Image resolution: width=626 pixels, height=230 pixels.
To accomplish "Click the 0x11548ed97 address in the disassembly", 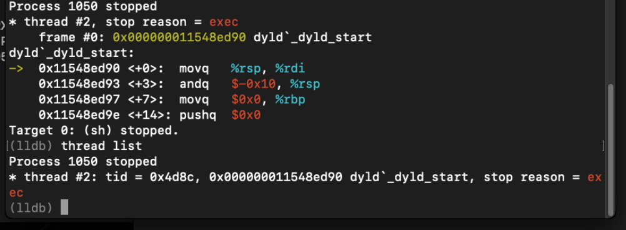I will [x=79, y=100].
